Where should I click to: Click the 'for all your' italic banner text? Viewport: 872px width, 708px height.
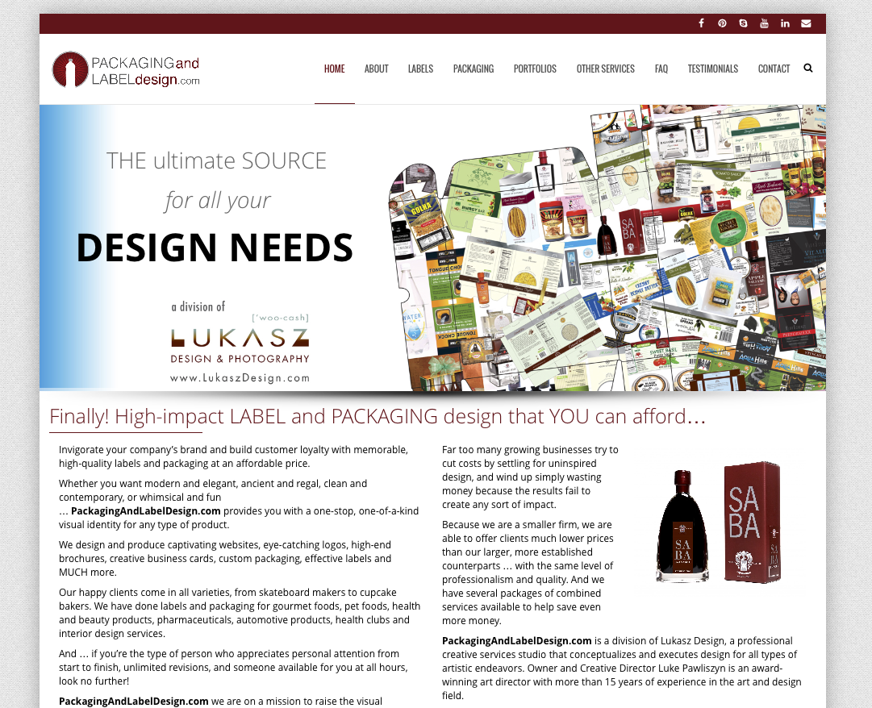[x=218, y=201]
